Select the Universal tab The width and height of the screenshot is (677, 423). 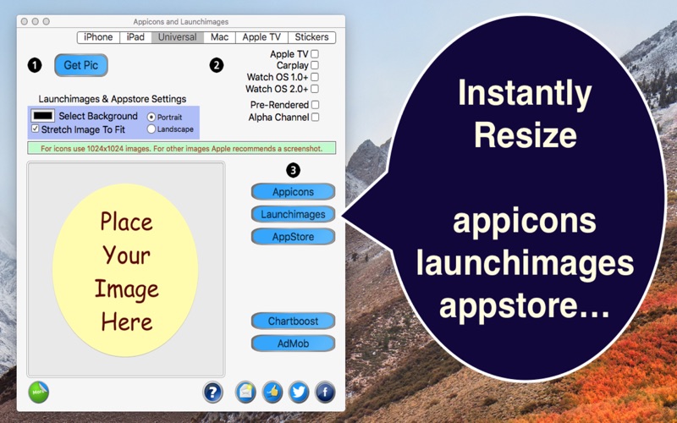point(177,37)
